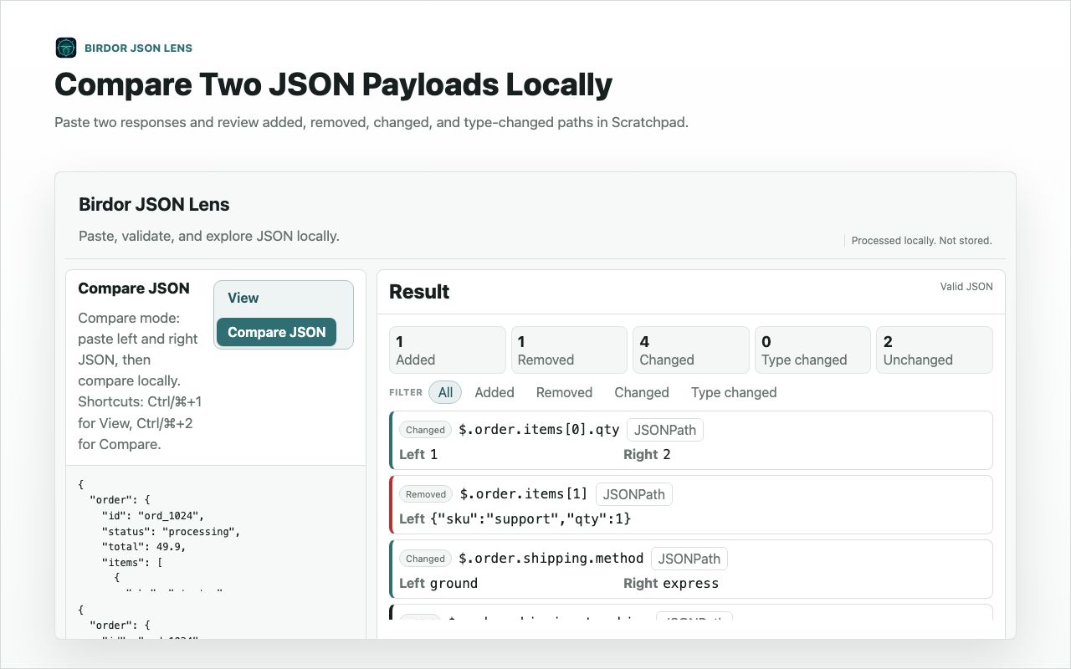Filter results by Removed
This screenshot has height=669, width=1071.
click(564, 392)
